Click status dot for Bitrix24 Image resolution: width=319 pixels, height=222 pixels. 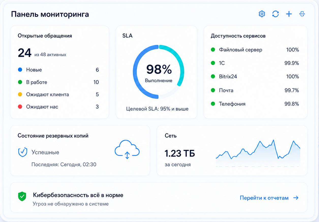pyautogui.click(x=213, y=76)
